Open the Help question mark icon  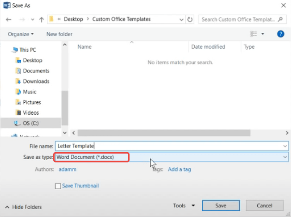(280, 34)
